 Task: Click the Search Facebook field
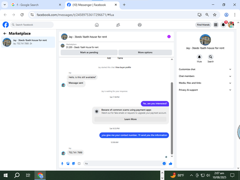32,25
